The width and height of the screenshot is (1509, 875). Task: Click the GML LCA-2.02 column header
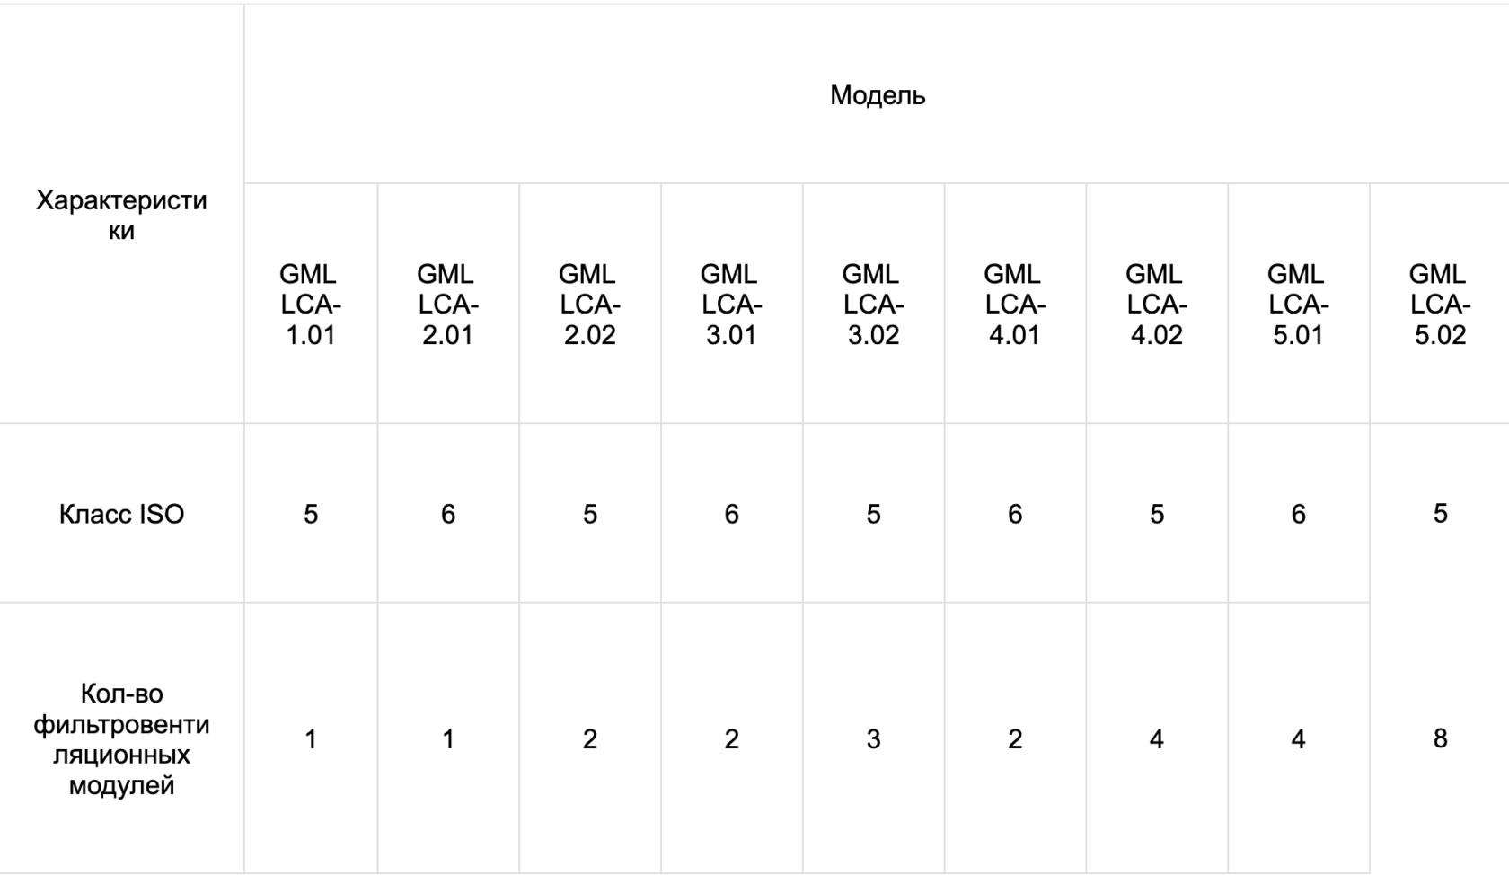(589, 305)
